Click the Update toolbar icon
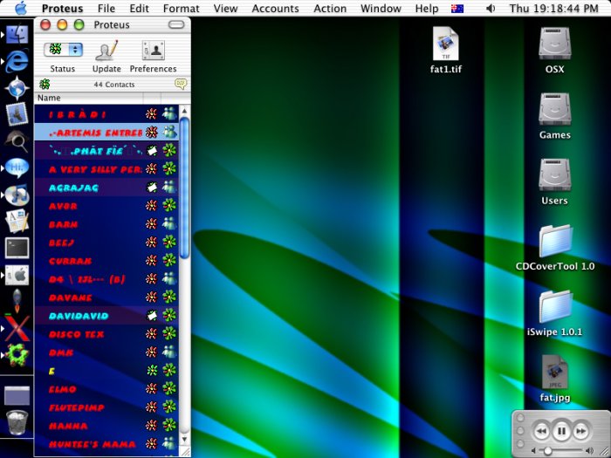 coord(106,51)
